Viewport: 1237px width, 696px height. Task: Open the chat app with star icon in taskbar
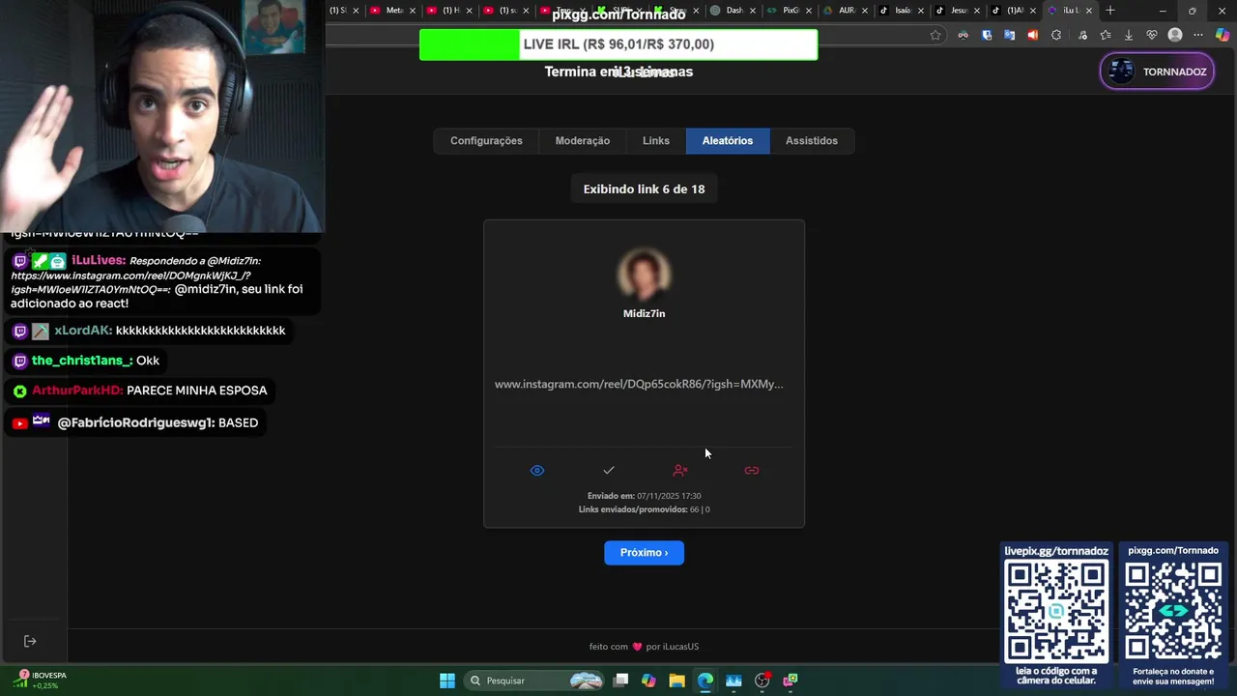point(791,681)
